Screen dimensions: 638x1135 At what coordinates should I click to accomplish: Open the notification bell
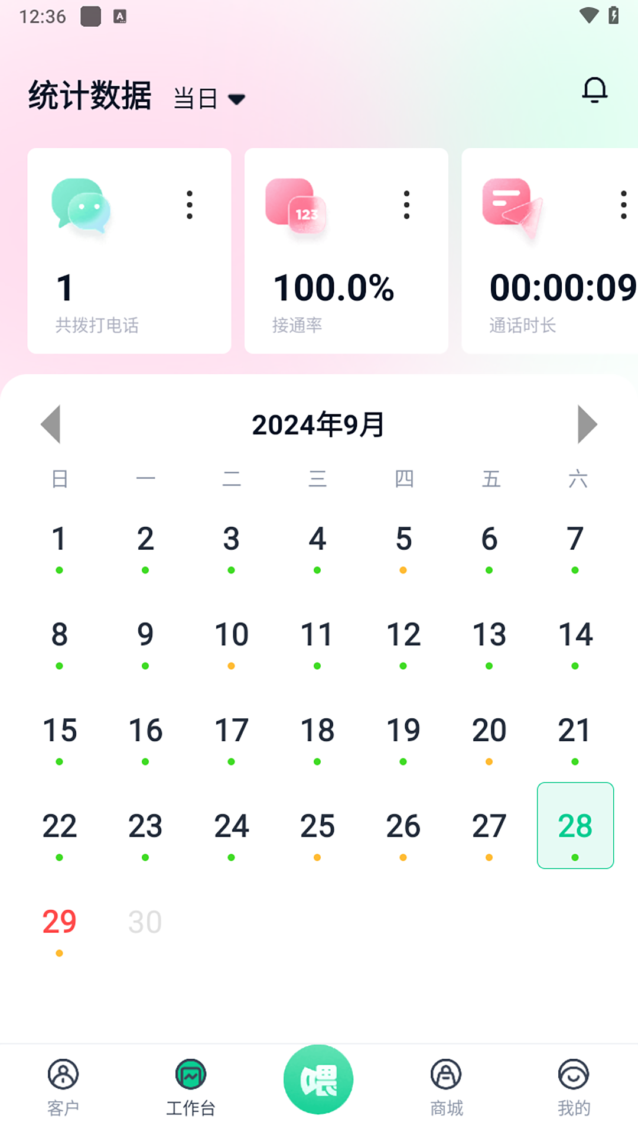pos(594,90)
